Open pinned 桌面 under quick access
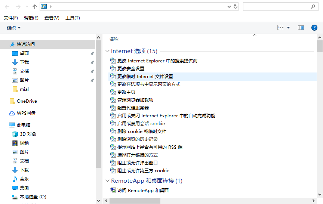 point(24,53)
